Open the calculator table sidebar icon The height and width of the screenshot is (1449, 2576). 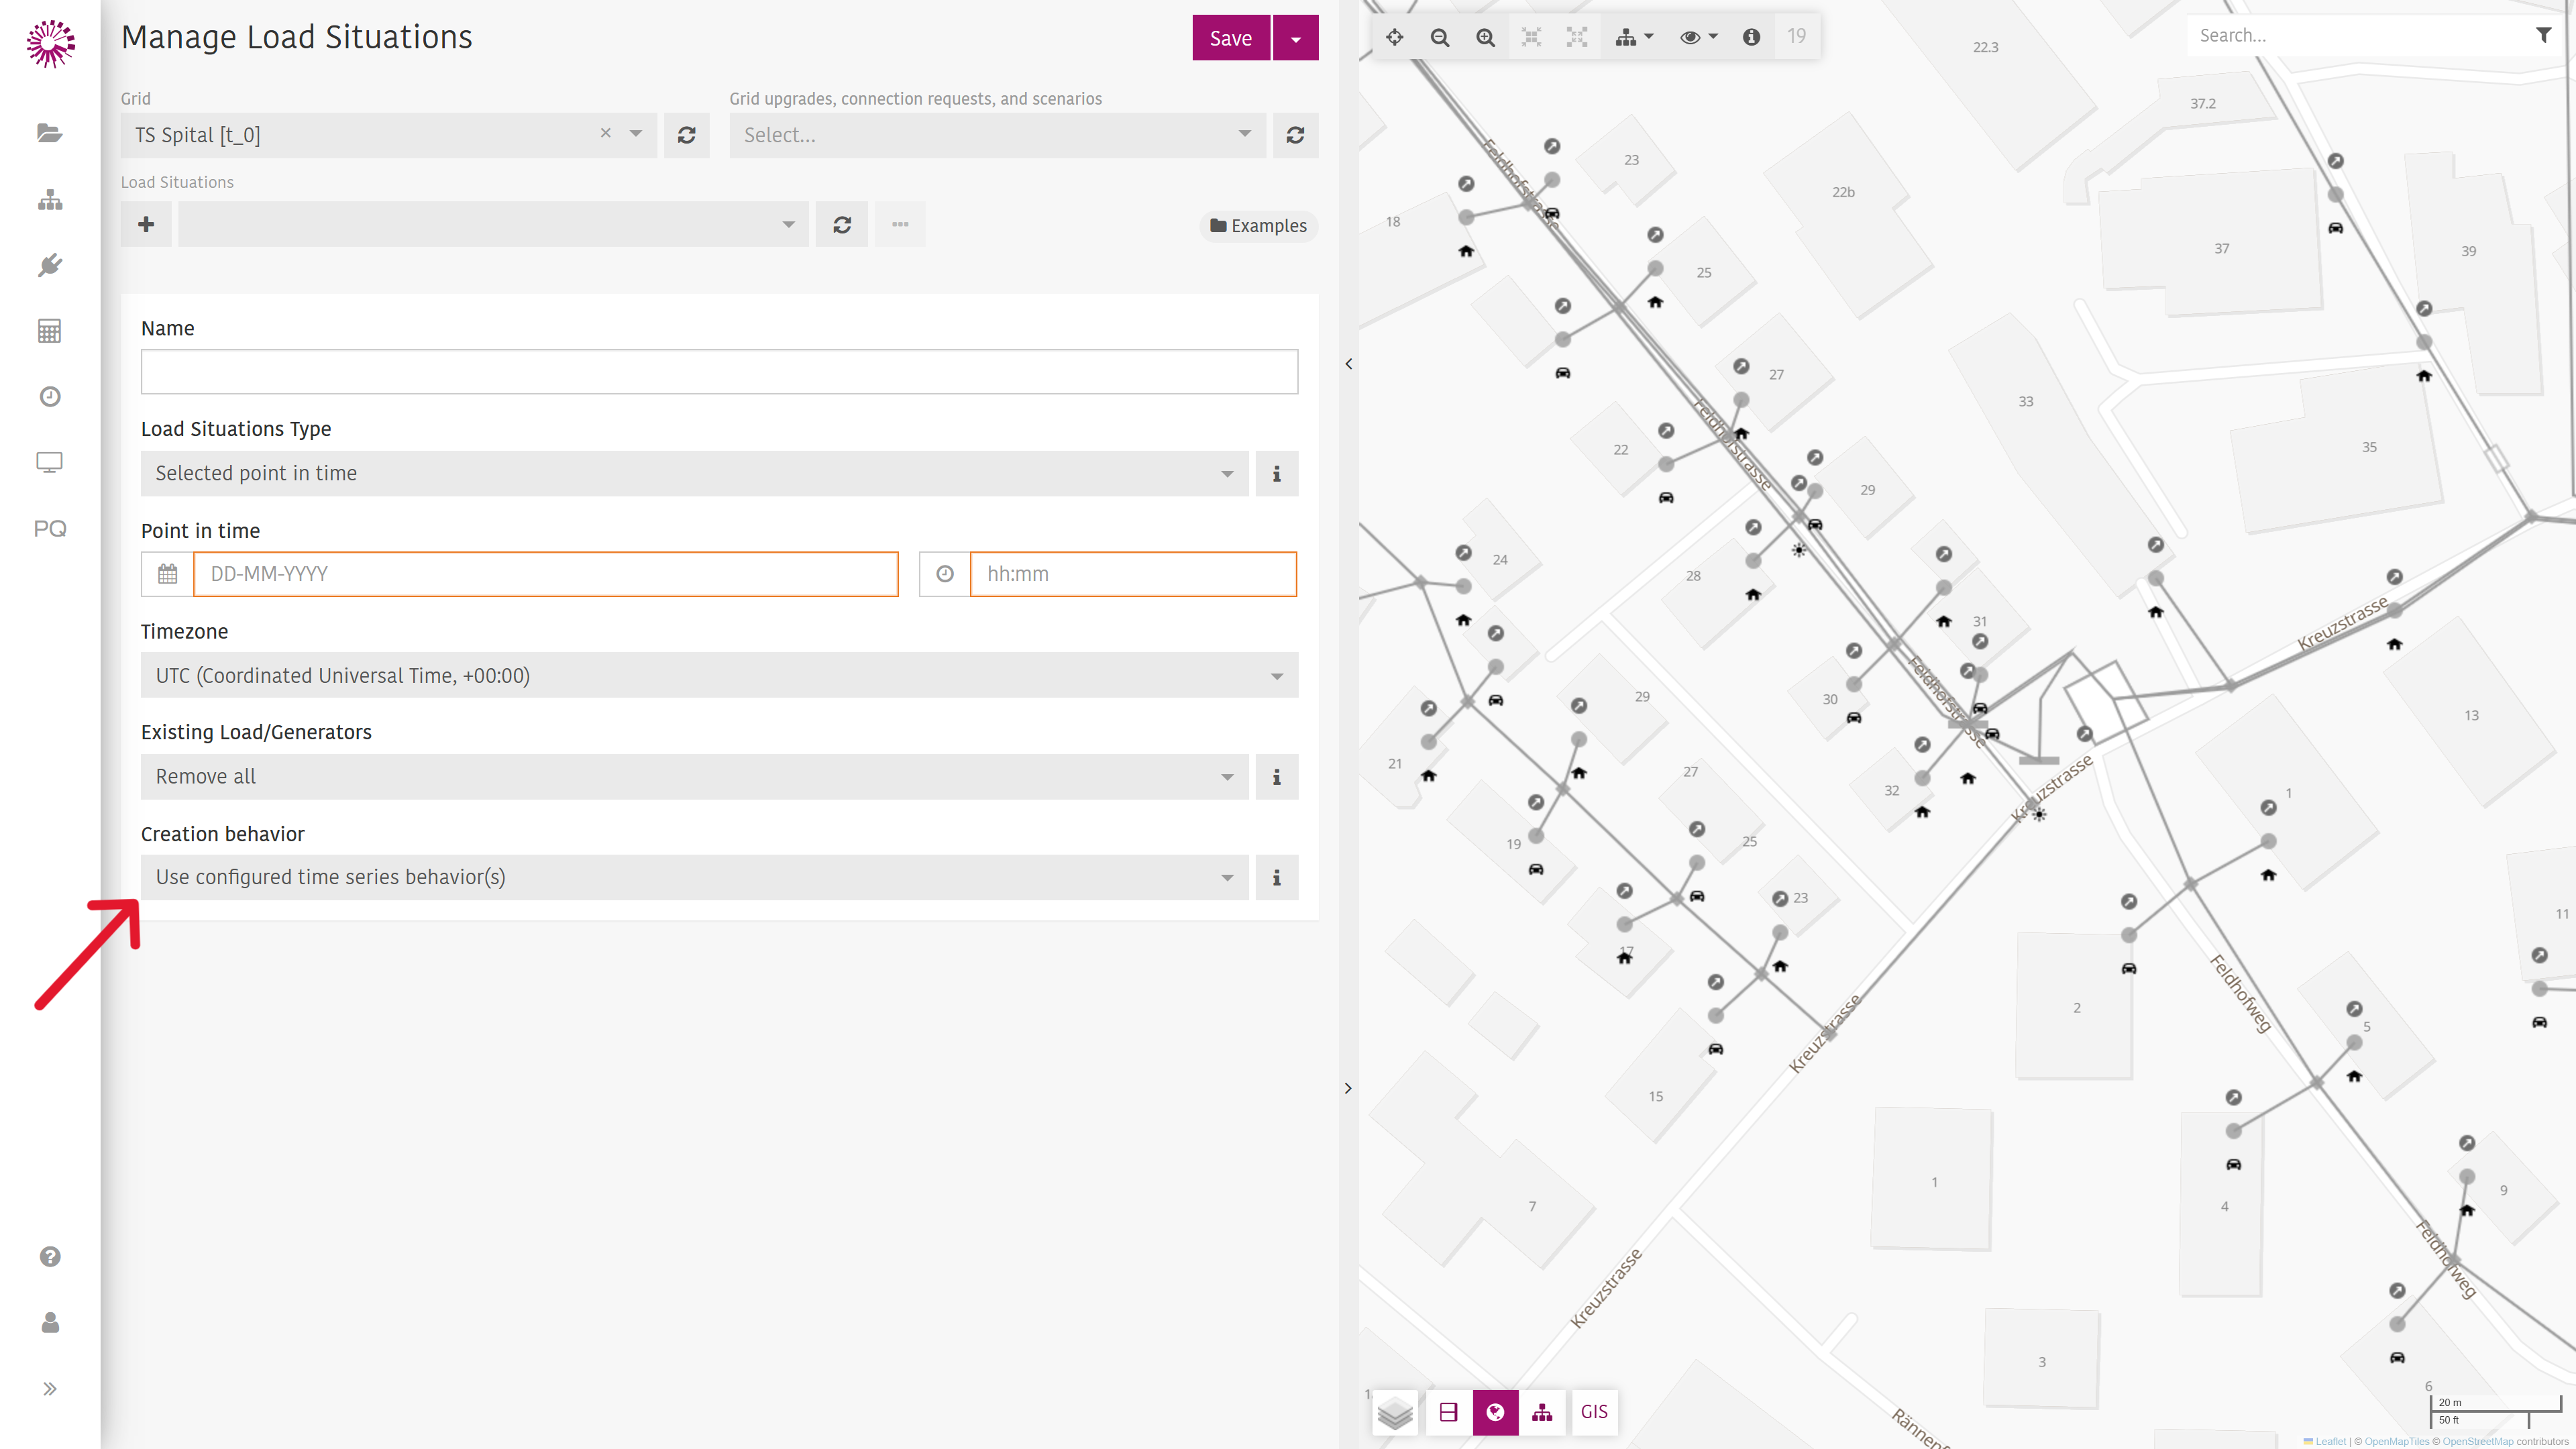(x=49, y=331)
